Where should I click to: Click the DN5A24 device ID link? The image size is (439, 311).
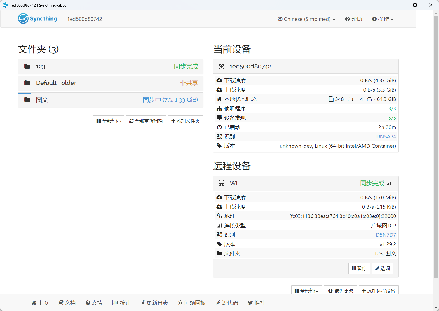tap(386, 137)
